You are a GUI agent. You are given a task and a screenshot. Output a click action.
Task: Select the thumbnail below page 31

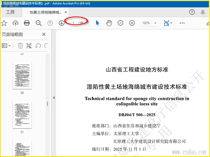coord(22,148)
